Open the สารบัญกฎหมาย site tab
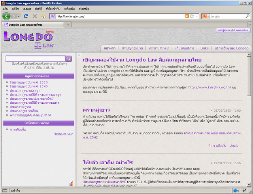Screen dimensions: 253x194 (x=132, y=48)
